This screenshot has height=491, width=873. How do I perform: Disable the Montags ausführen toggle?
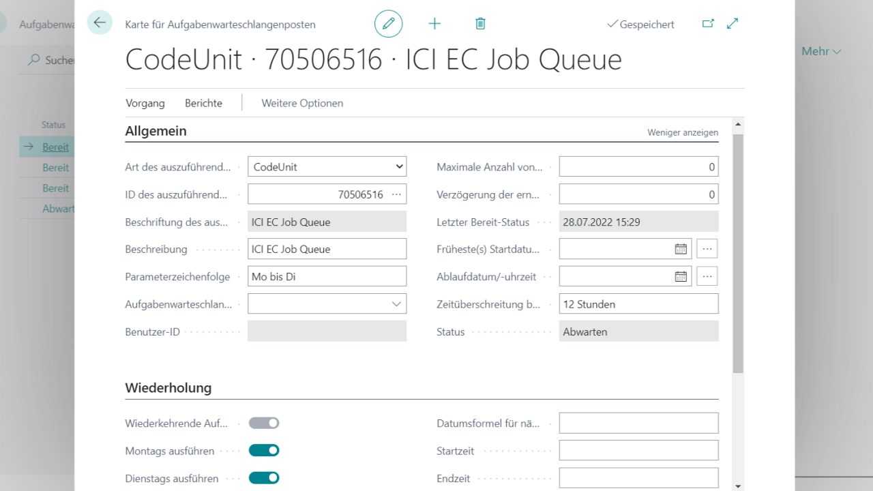click(x=264, y=450)
